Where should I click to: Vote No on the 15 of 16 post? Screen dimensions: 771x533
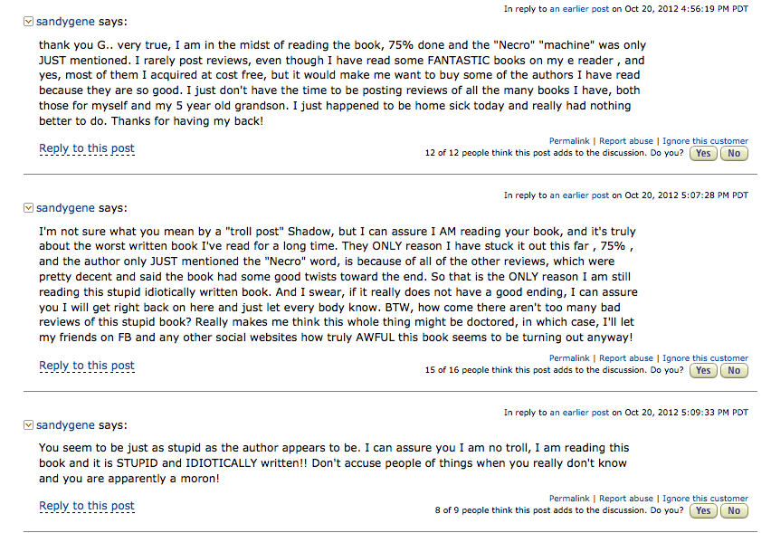[734, 371]
